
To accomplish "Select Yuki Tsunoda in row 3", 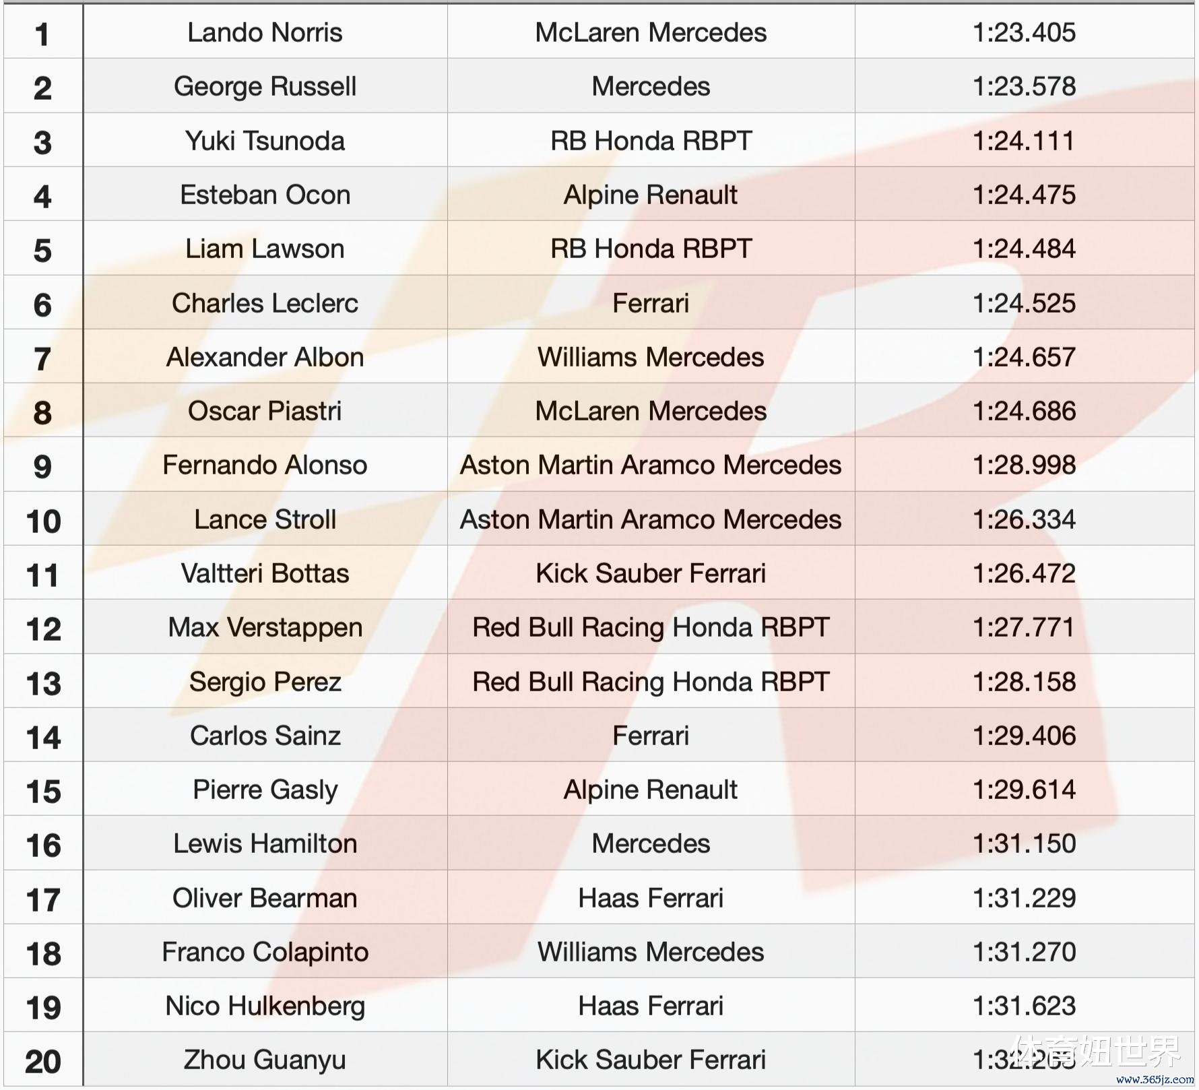I will click(265, 141).
